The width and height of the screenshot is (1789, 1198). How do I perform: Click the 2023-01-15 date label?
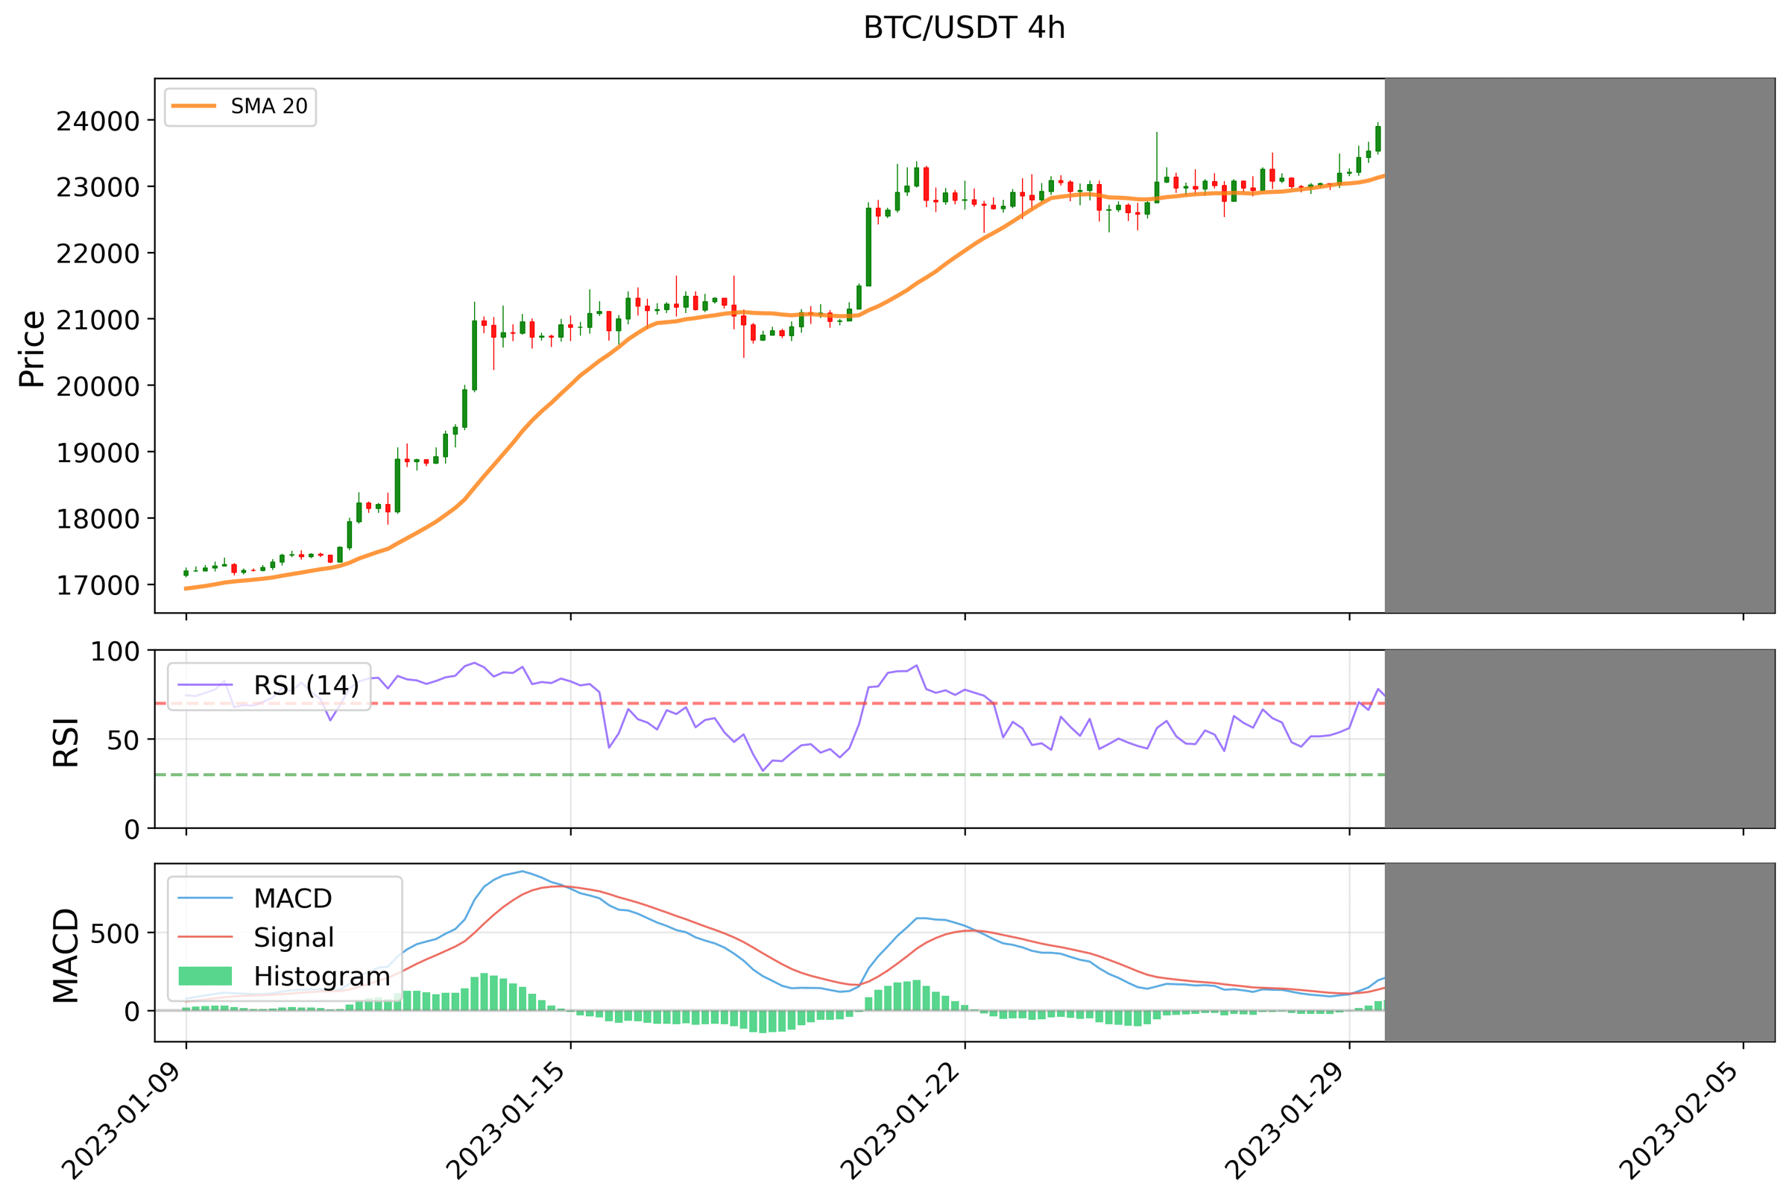506,1120
